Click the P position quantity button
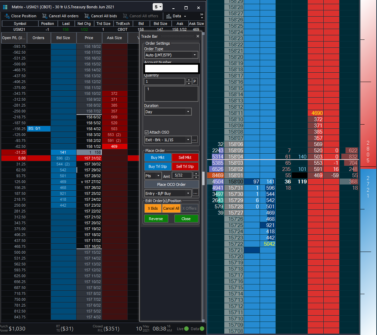 click(195, 81)
